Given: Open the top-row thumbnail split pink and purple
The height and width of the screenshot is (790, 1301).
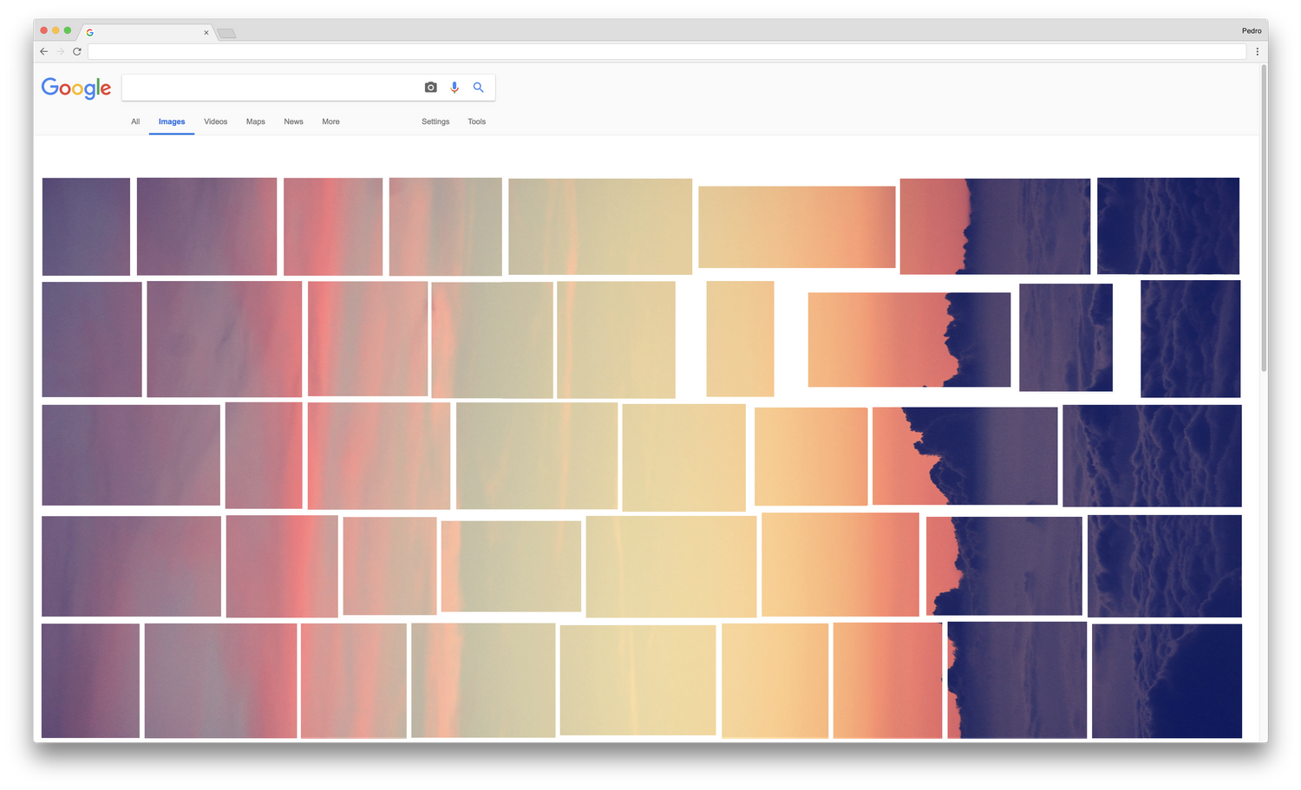Looking at the screenshot, I should pyautogui.click(x=995, y=226).
